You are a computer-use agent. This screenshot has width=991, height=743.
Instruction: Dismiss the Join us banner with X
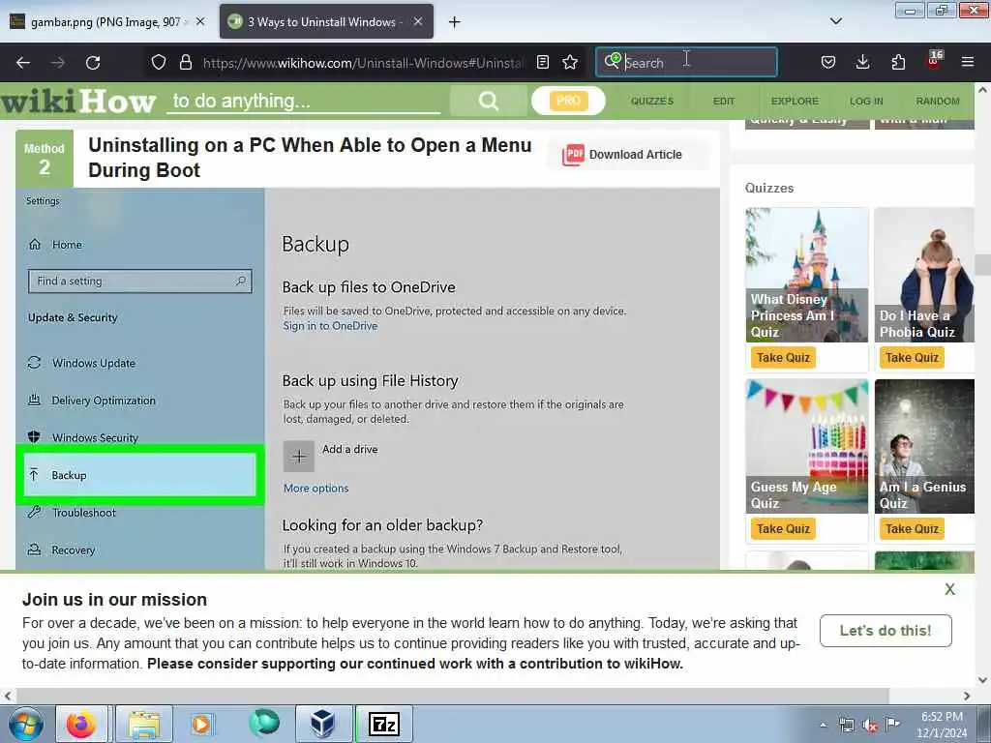950,589
